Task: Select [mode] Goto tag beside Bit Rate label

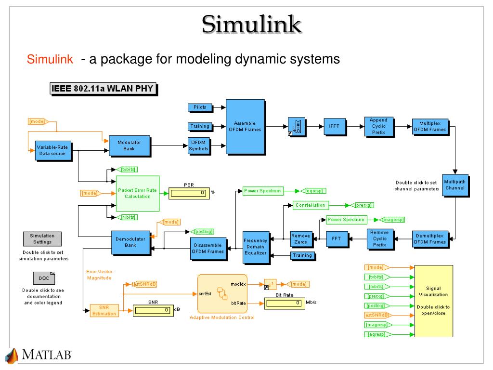Action: coord(298,284)
